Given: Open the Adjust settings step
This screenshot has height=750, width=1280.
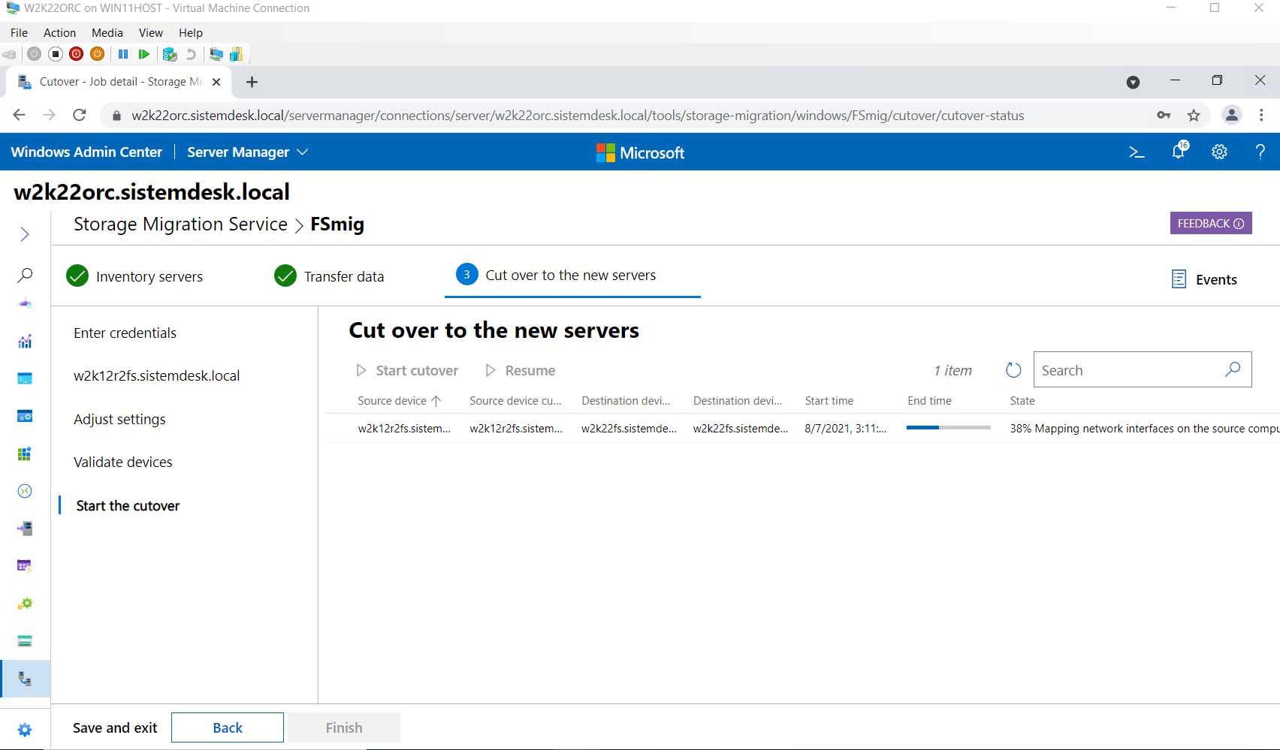Looking at the screenshot, I should tap(119, 419).
